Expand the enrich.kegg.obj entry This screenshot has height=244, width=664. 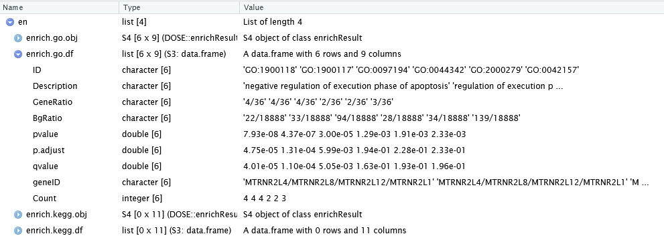tap(18, 215)
